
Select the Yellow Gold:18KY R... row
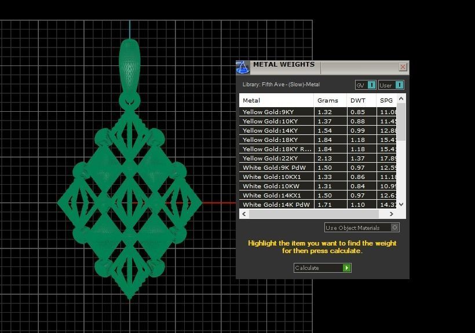(318, 149)
